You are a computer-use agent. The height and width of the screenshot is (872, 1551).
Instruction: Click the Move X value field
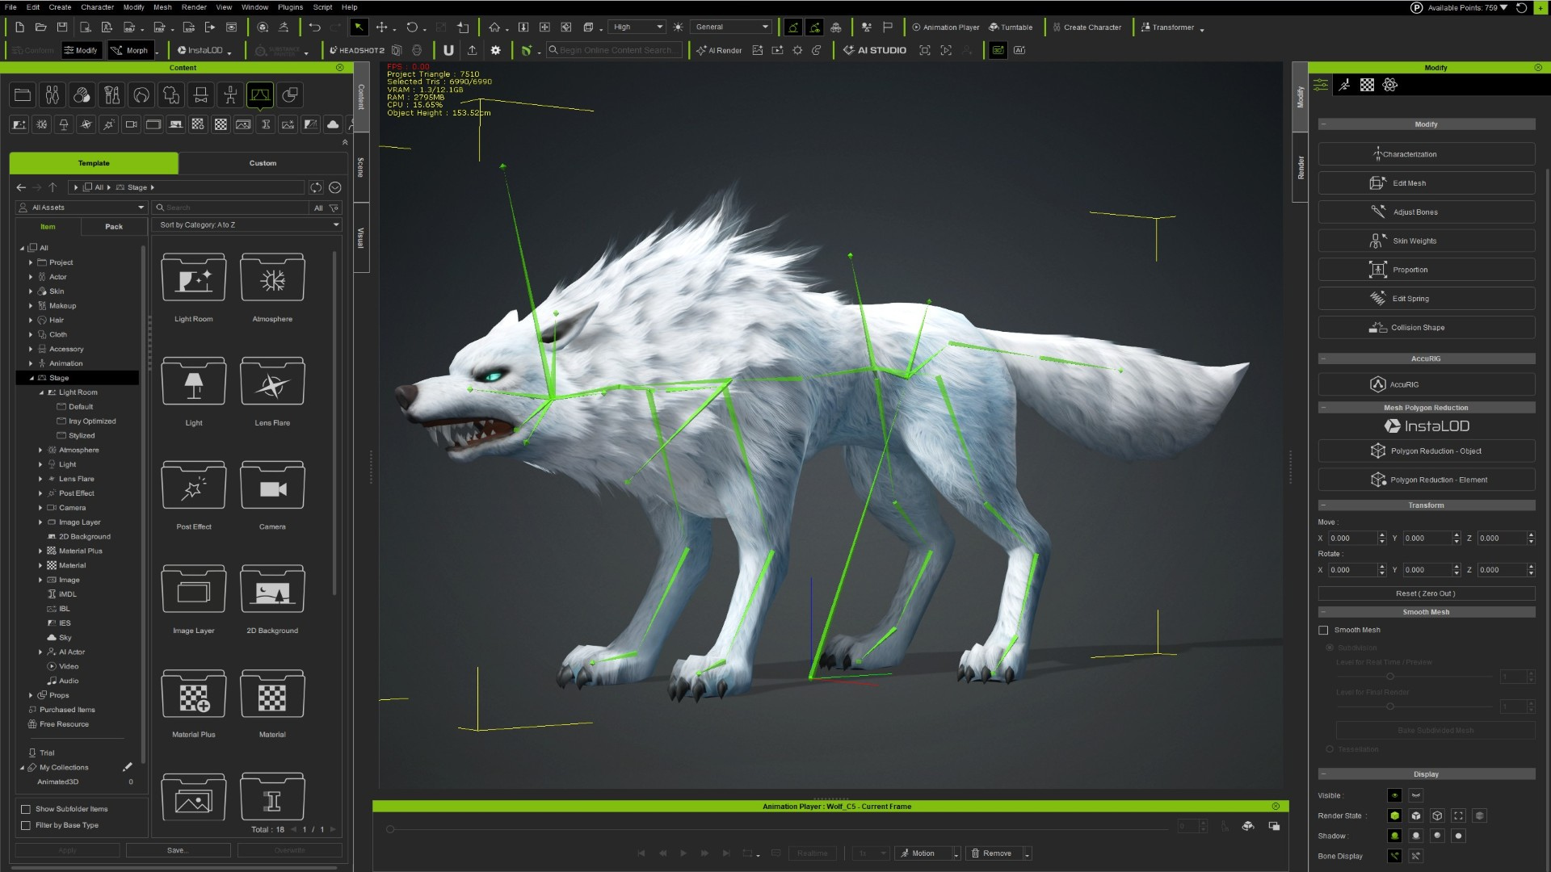pos(1352,538)
